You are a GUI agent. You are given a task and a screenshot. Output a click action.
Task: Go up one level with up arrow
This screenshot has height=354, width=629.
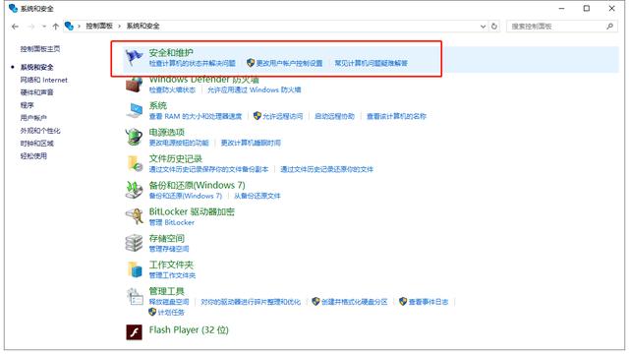55,27
